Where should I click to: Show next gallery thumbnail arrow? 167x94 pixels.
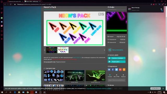tap(104, 50)
